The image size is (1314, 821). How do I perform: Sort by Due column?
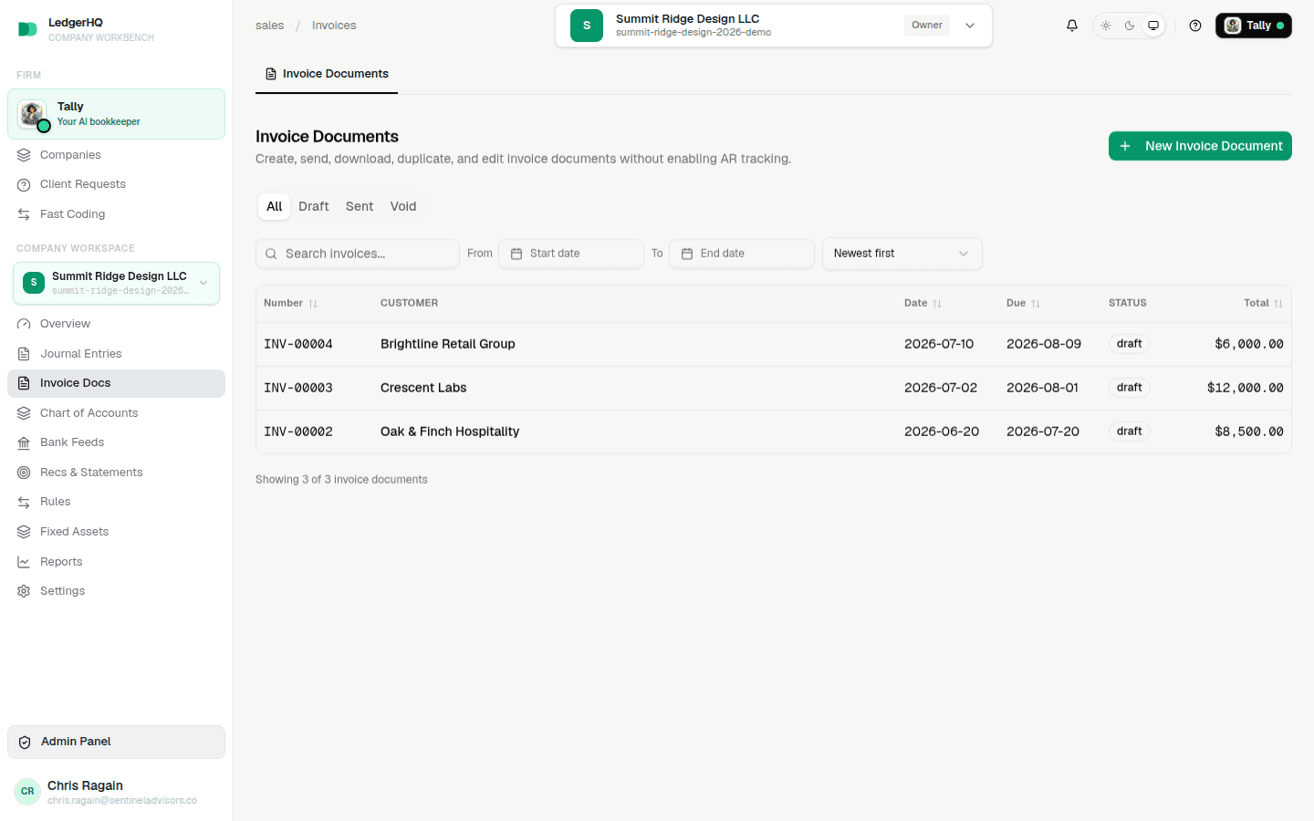coord(1023,303)
